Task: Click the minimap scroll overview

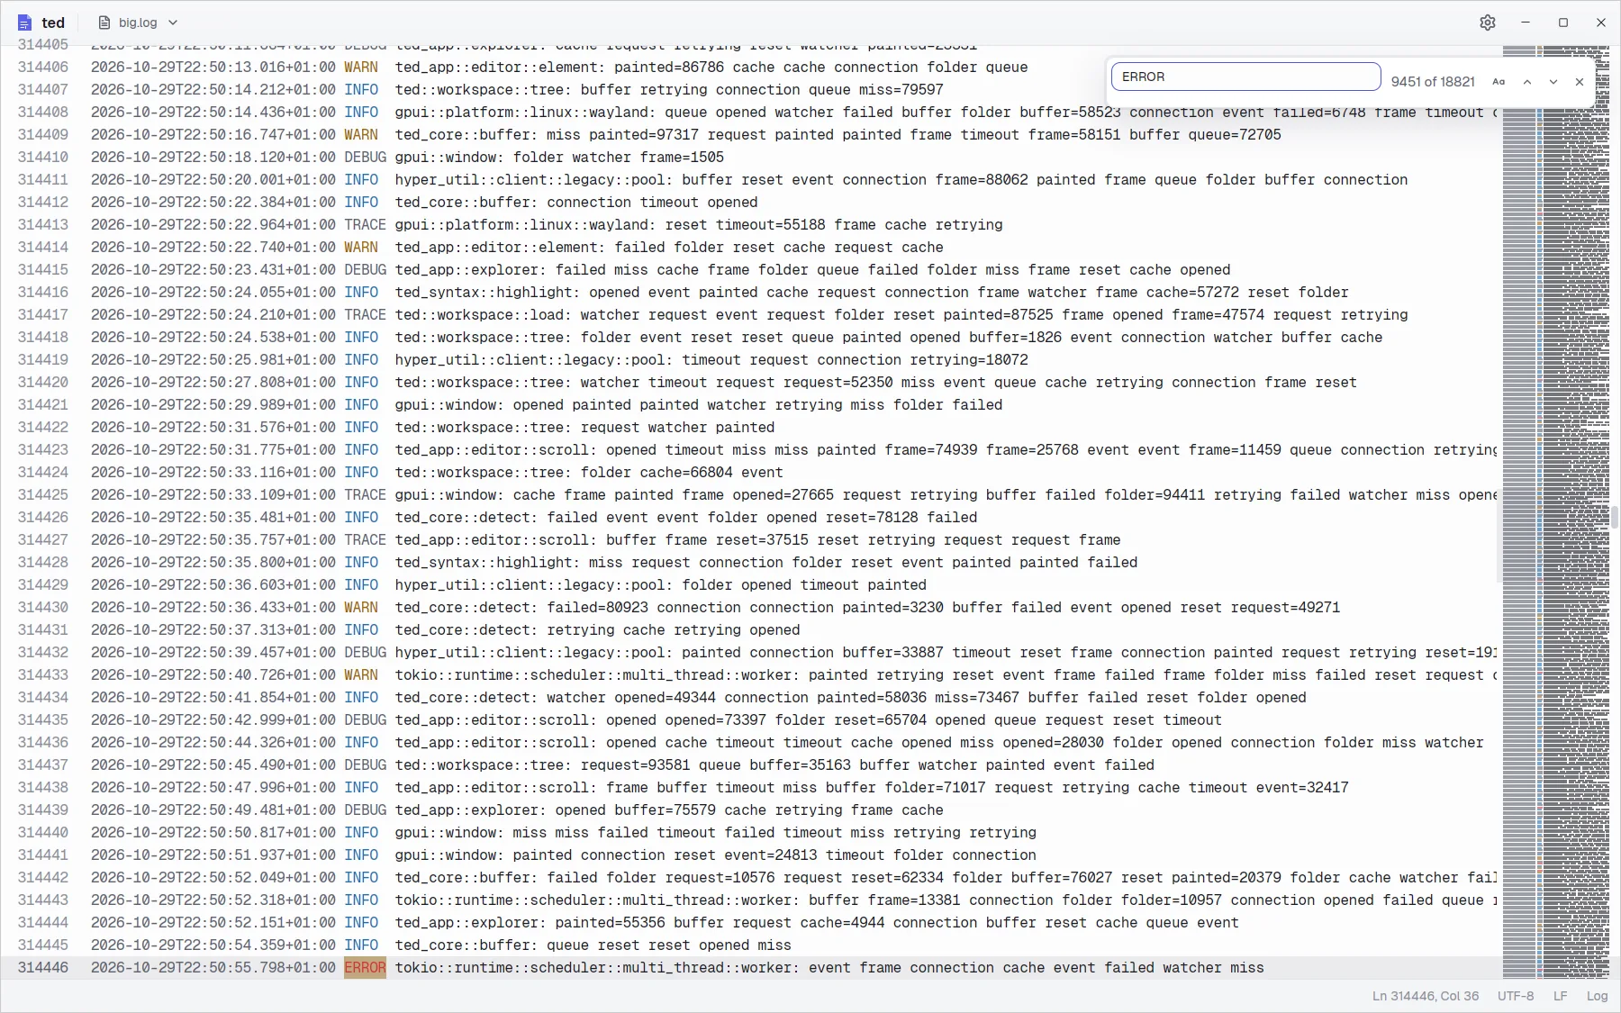Action: click(x=1556, y=511)
